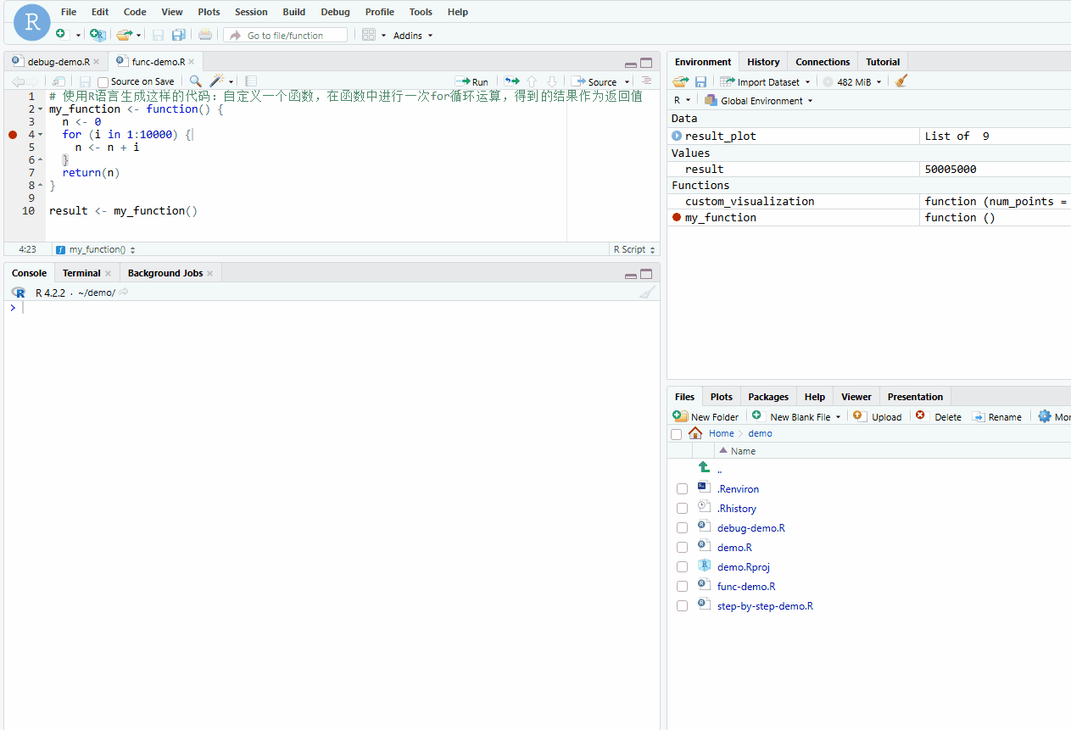Open the recent files dropdown arrow

(138, 36)
